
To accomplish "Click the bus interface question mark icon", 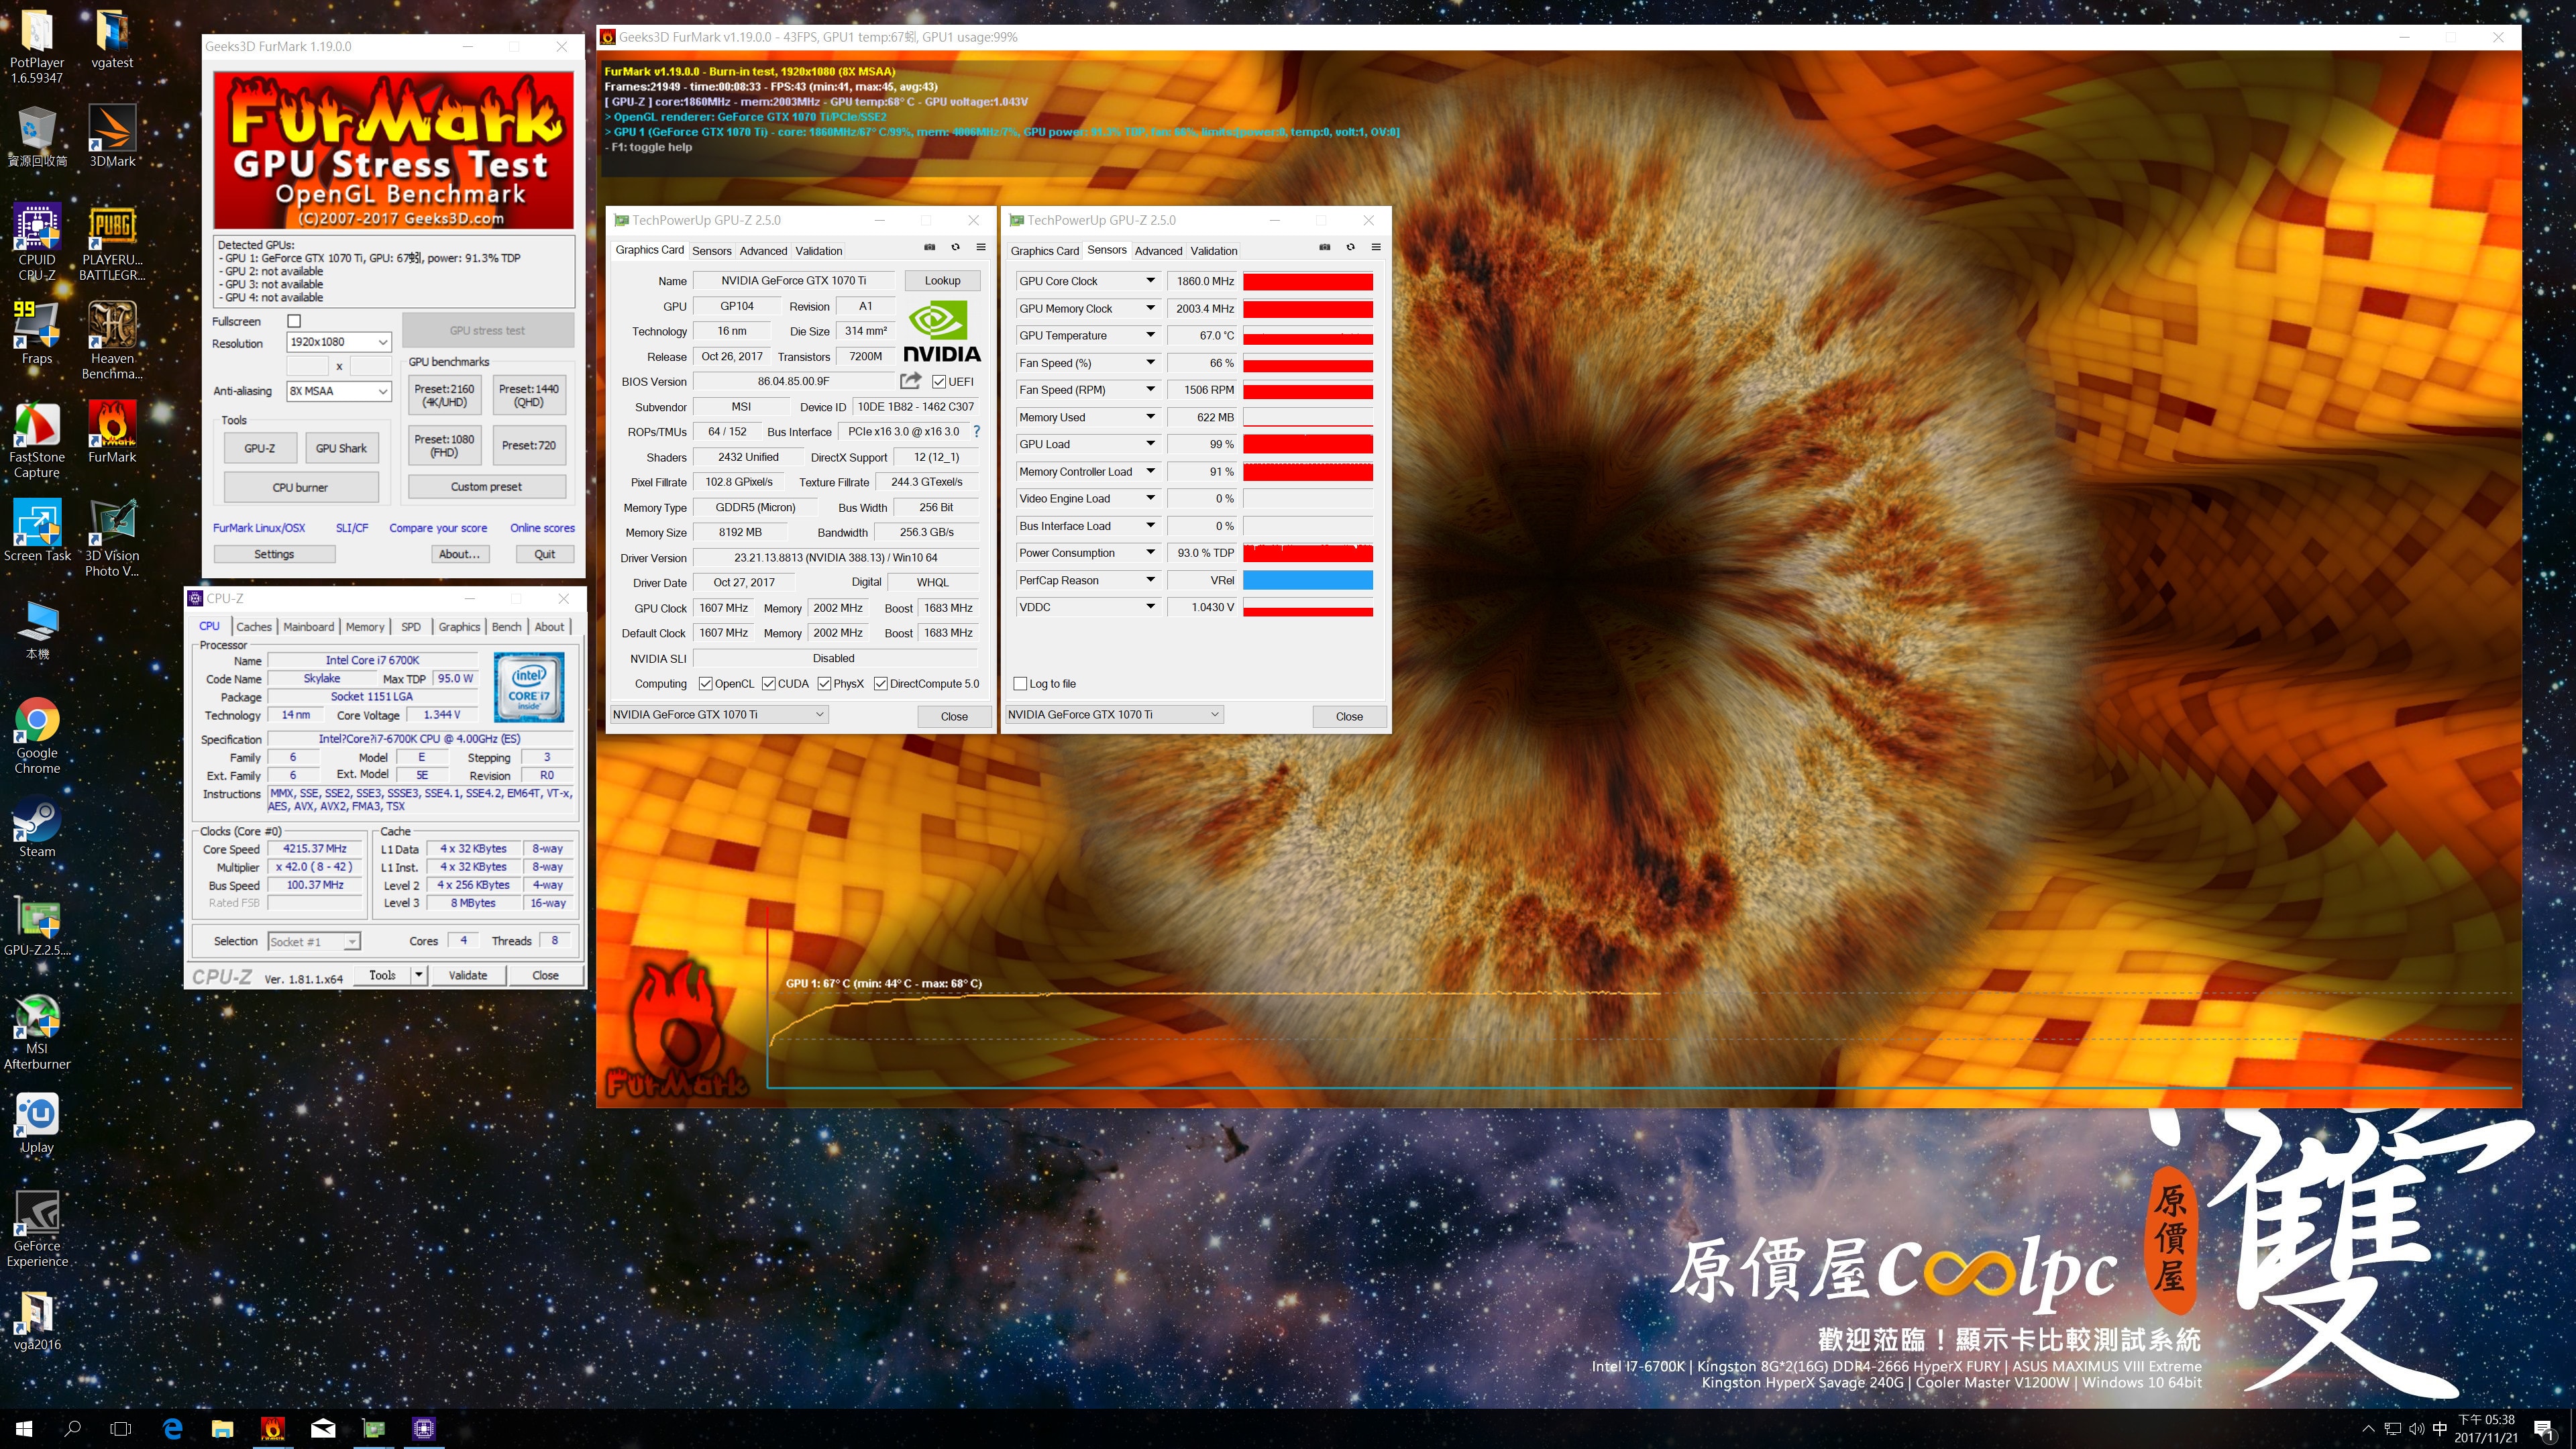I will (x=976, y=431).
